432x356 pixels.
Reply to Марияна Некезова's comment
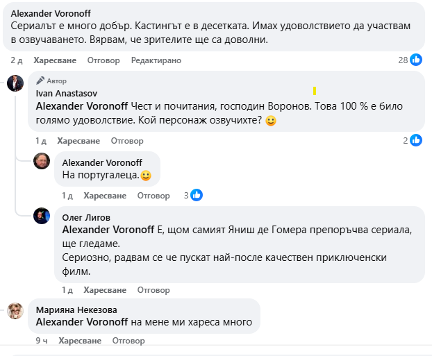[128, 341]
